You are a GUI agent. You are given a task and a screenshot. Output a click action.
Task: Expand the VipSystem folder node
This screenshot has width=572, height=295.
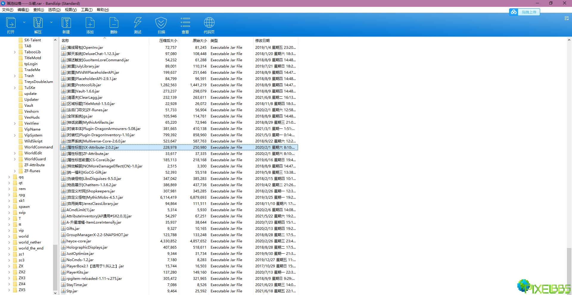pyautogui.click(x=15, y=135)
